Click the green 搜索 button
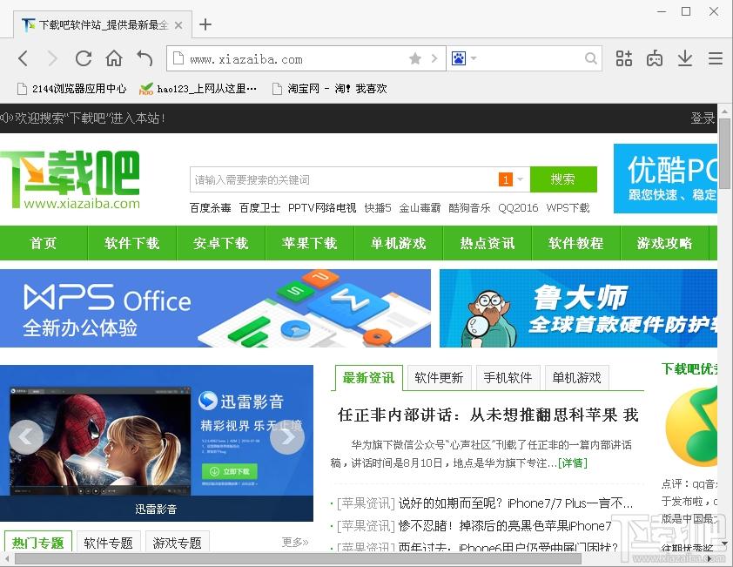 [x=563, y=179]
